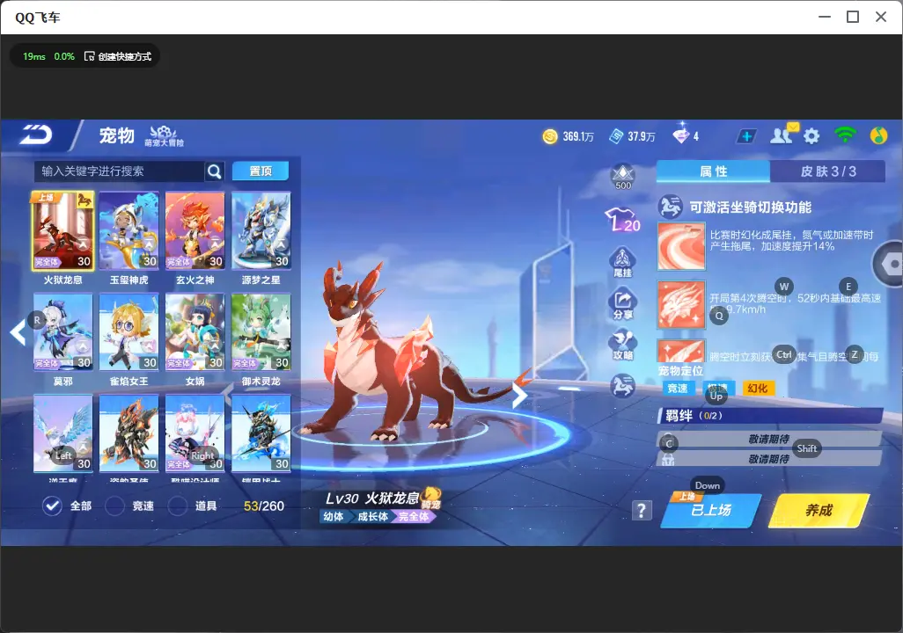Select the 道具 filter radio button
The image size is (903, 633).
click(x=178, y=506)
